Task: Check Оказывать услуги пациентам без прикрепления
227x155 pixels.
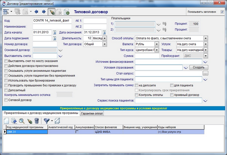Action: coord(6,76)
